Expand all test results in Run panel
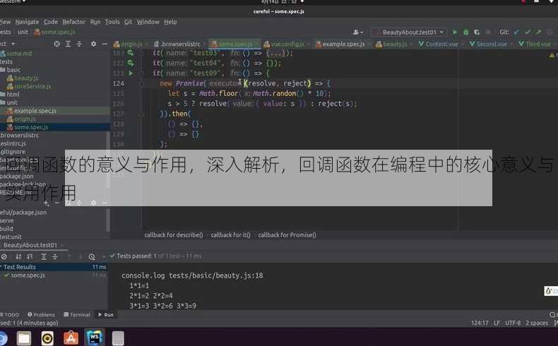The height and width of the screenshot is (346, 558). click(x=44, y=256)
